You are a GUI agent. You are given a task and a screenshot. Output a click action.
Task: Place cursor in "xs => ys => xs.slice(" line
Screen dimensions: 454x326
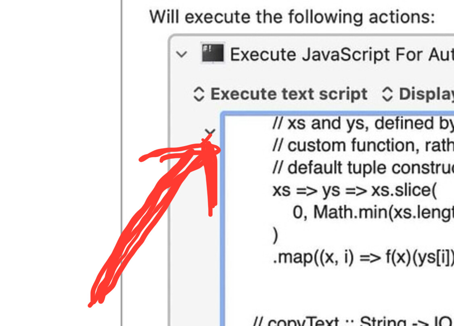tap(354, 190)
